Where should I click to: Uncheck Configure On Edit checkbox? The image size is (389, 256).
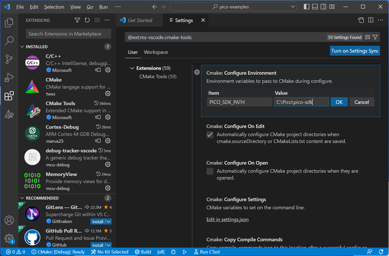[x=210, y=135]
